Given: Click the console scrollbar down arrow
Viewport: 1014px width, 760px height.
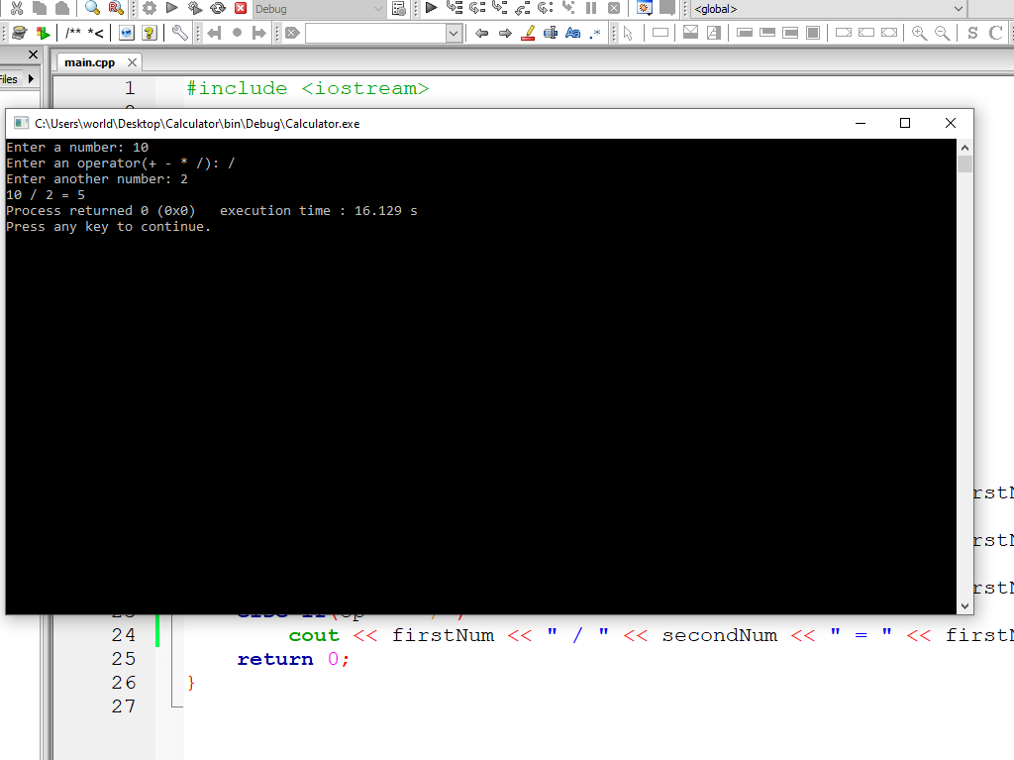Looking at the screenshot, I should [964, 606].
